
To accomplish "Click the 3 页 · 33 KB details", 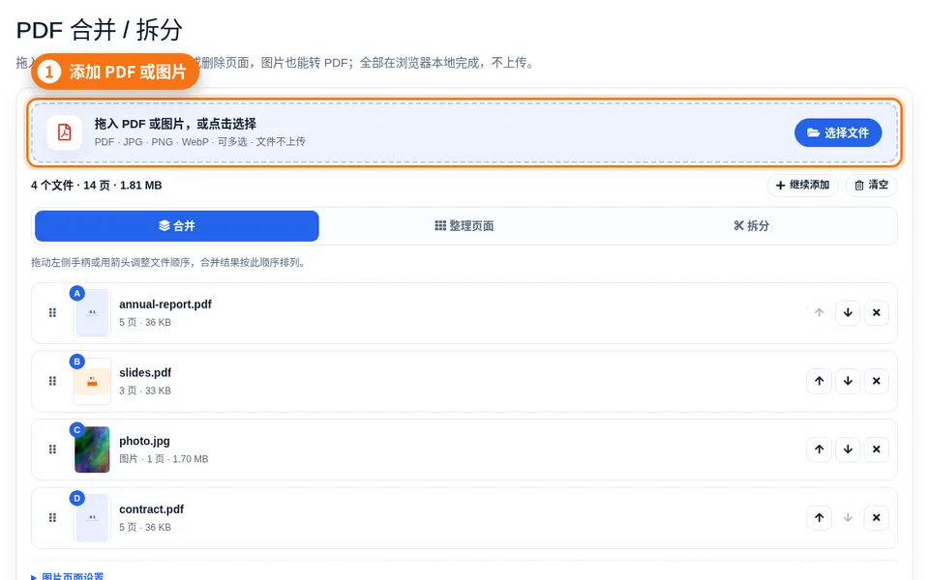I will (x=145, y=391).
